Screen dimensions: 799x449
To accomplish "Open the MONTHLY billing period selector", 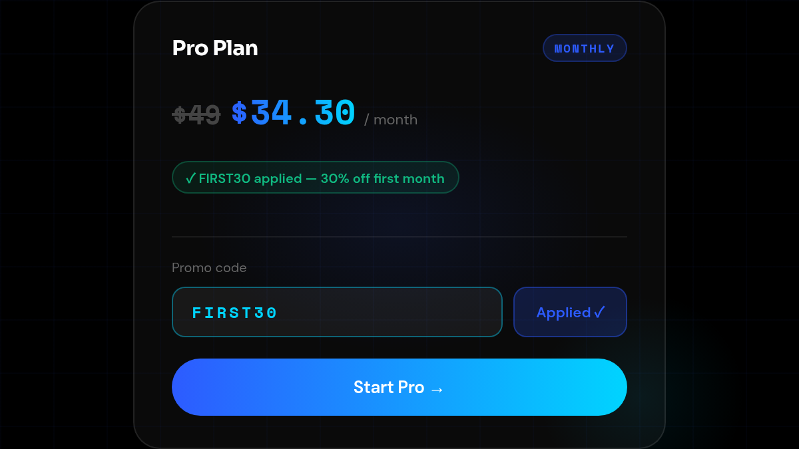I will click(x=585, y=47).
